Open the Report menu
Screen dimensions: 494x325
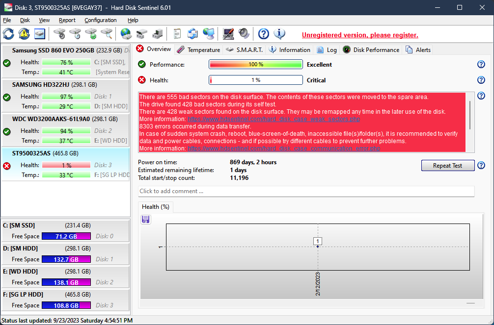pos(67,20)
